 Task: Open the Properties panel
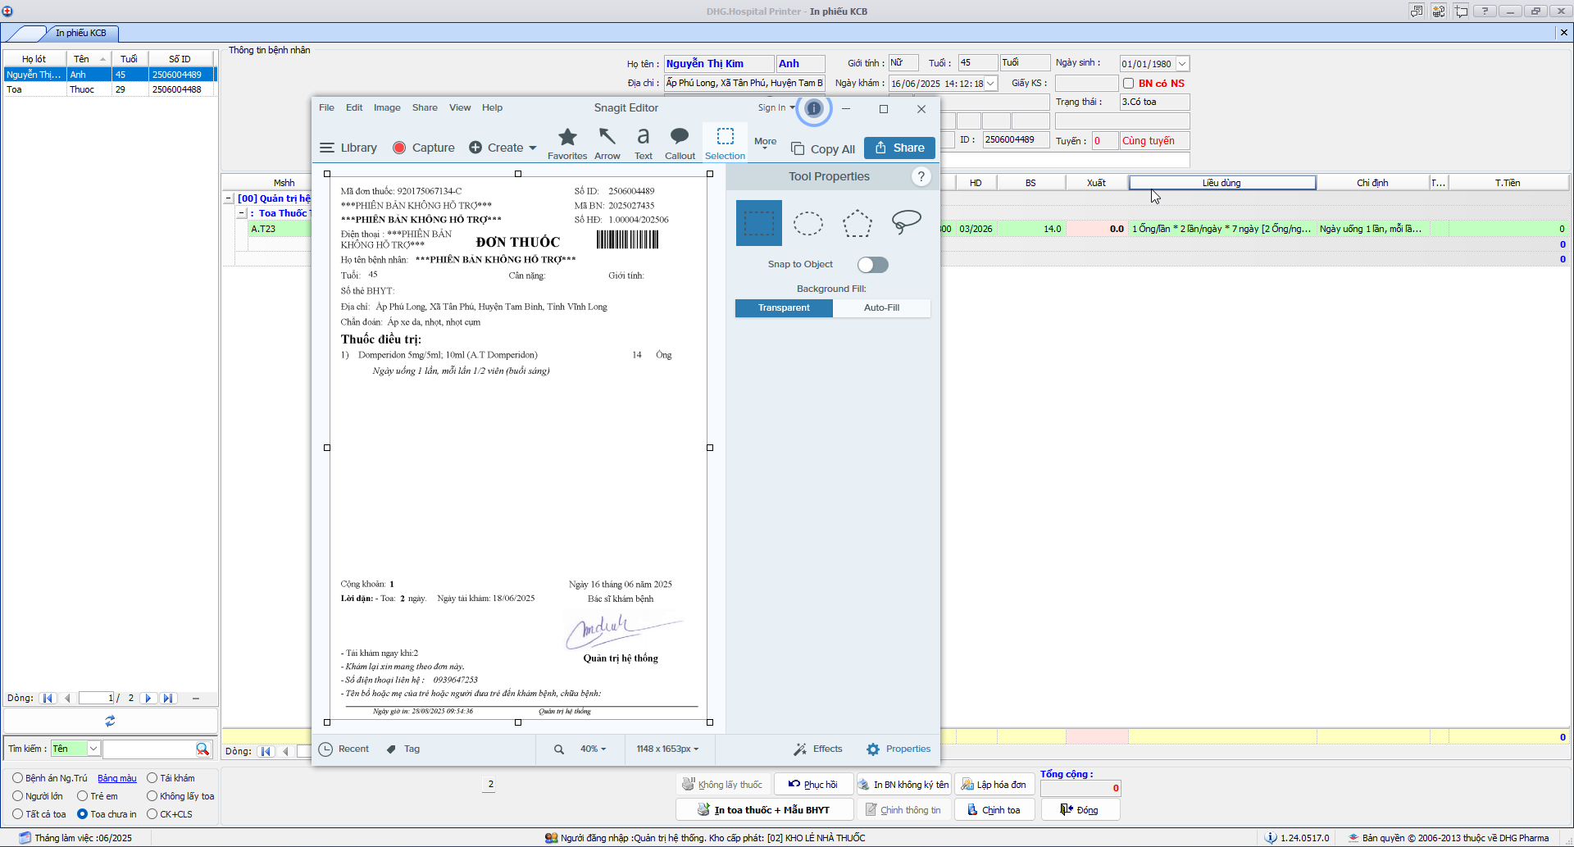click(898, 749)
